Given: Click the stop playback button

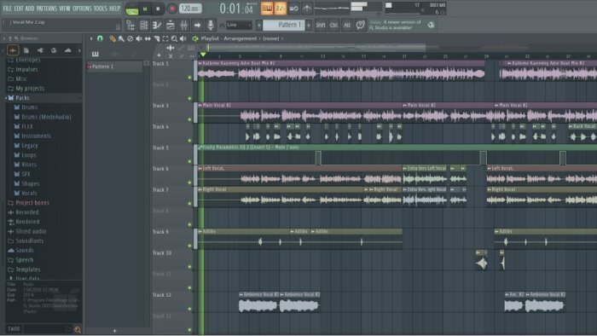Looking at the screenshot, I should tap(158, 9).
